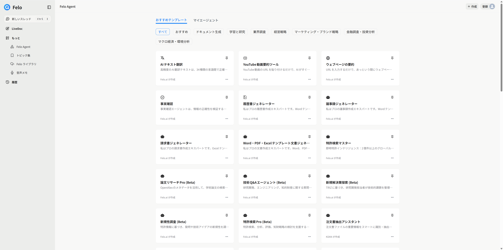Click the globe icon on ウェブページの要約

coord(328,58)
